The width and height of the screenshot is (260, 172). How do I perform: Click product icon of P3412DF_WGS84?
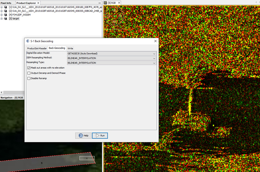coord(6,15)
